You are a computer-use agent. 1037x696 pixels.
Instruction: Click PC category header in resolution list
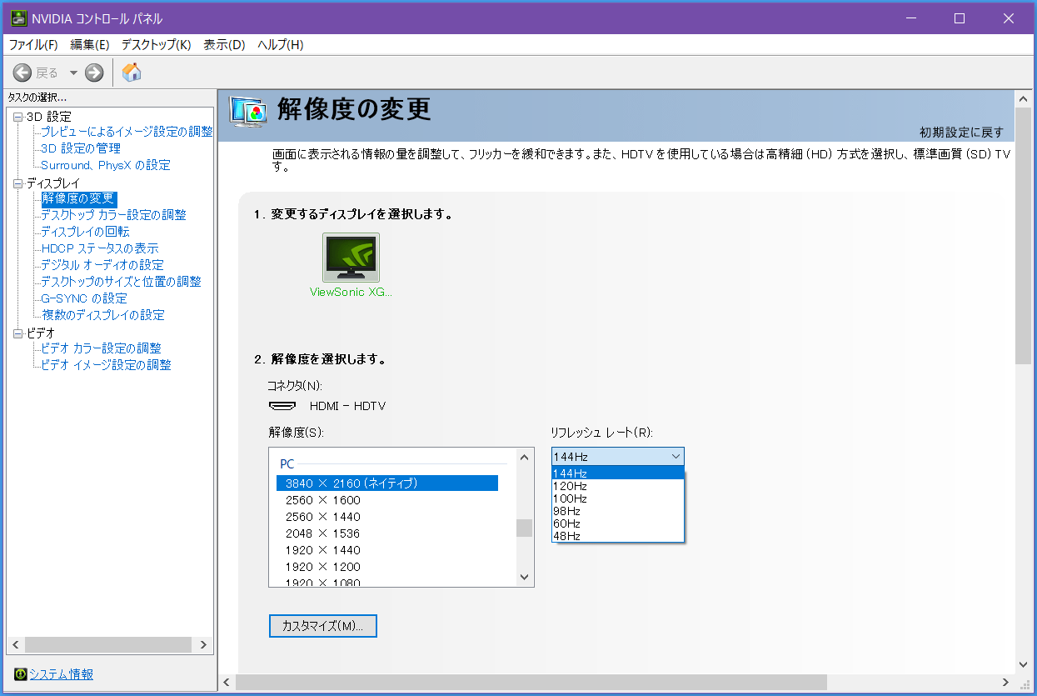coord(287,463)
